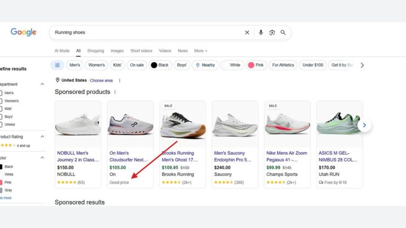The image size is (406, 228).
Task: Switch to the AI Mode tab
Action: pyautogui.click(x=62, y=51)
